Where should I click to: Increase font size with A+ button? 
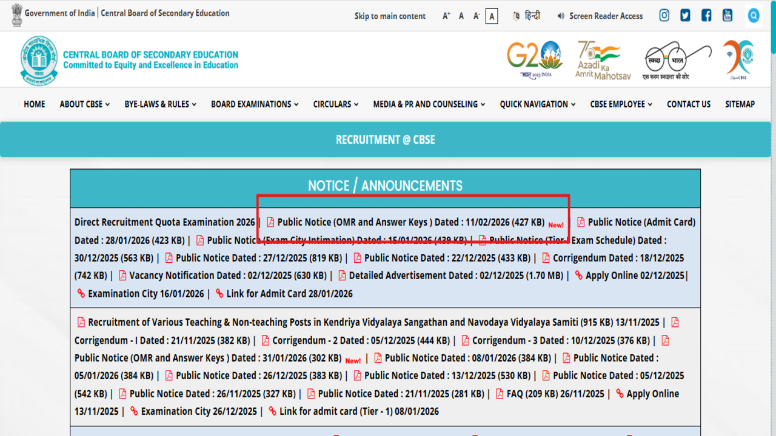(446, 16)
